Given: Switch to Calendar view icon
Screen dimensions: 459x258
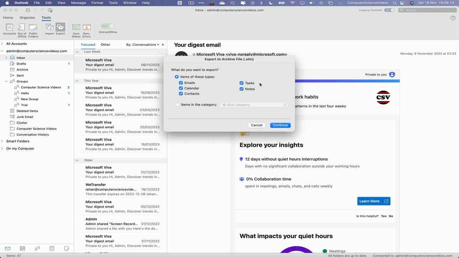Looking at the screenshot, I should [22, 248].
